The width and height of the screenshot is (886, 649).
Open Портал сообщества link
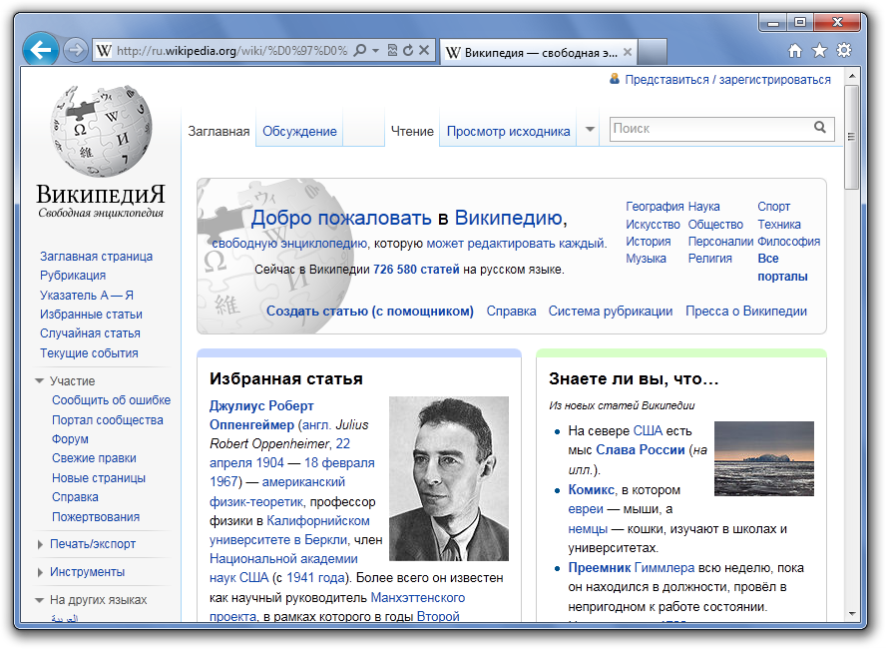click(108, 420)
